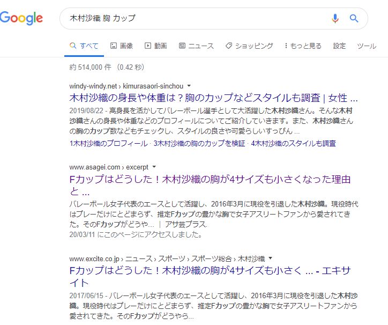Click the 画像 tab image icon

tap(113, 46)
